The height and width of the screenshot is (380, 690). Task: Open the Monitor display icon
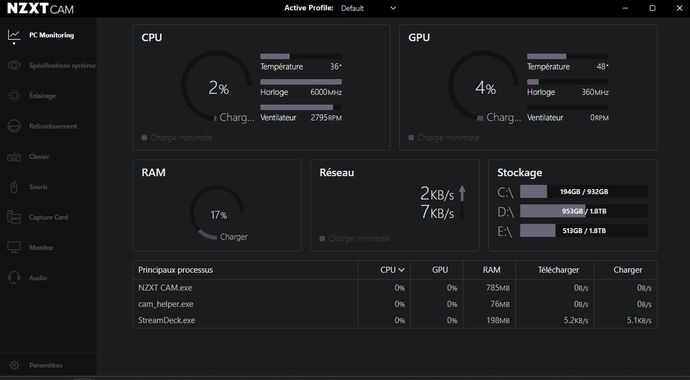point(14,248)
